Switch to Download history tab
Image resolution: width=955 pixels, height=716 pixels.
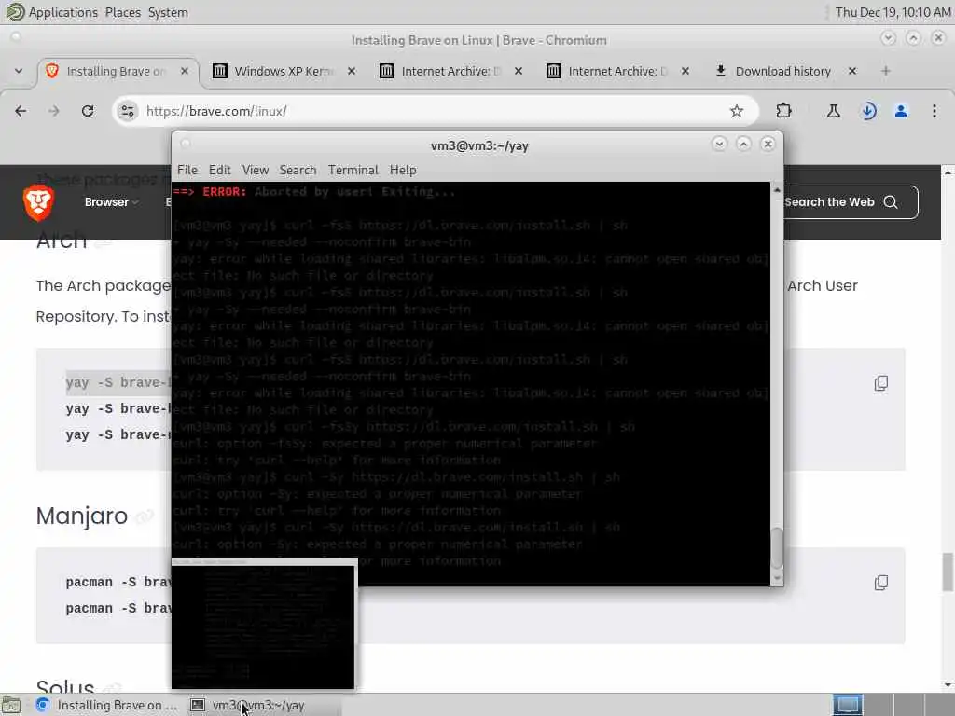point(784,71)
